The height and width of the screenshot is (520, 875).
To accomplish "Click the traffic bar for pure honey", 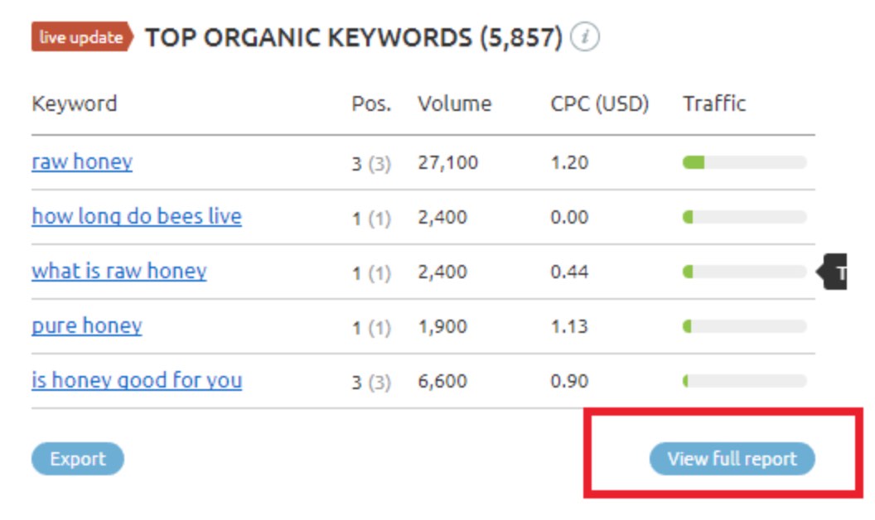I will [x=744, y=326].
